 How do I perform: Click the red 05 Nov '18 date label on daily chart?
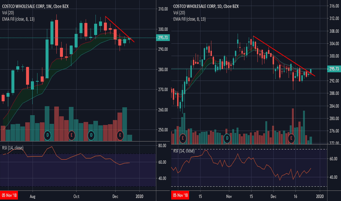(x=180, y=196)
